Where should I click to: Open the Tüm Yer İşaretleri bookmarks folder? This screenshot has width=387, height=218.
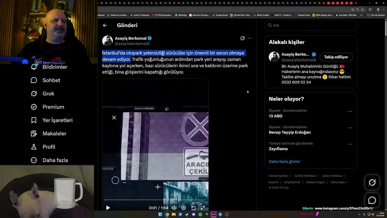[376, 15]
